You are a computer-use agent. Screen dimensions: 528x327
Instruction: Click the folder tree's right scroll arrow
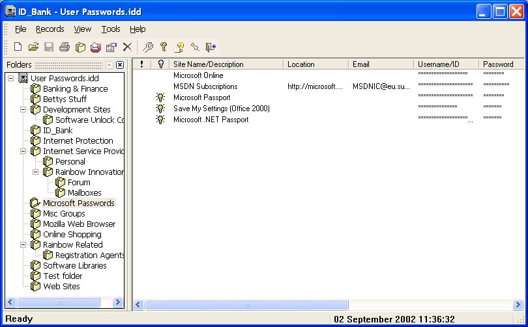(117, 302)
